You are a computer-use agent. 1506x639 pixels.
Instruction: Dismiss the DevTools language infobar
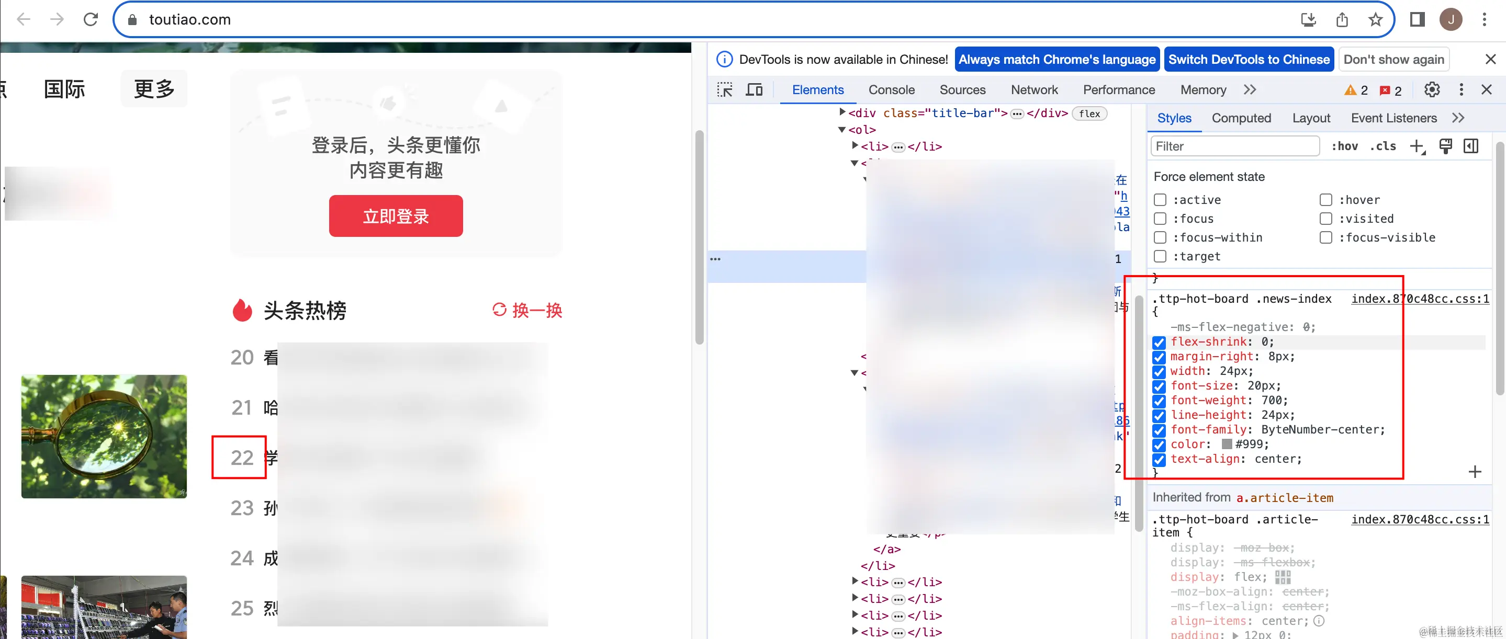coord(1490,59)
